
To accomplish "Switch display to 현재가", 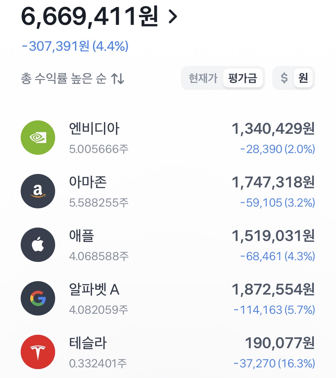I will point(203,78).
